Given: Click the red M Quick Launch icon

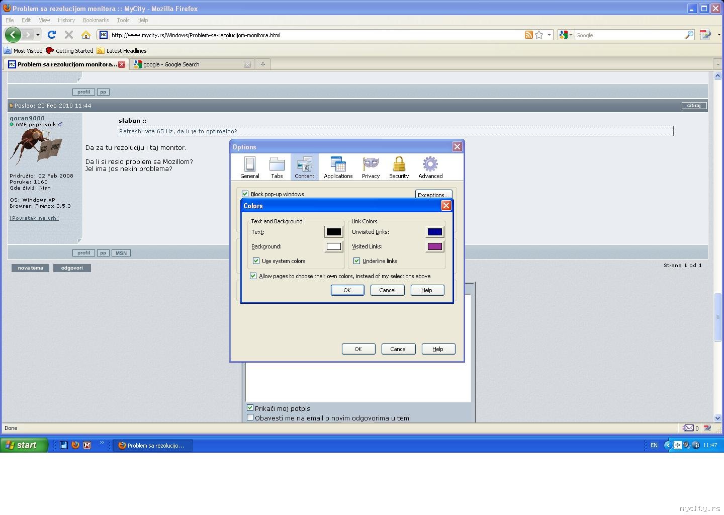Looking at the screenshot, I should click(87, 445).
